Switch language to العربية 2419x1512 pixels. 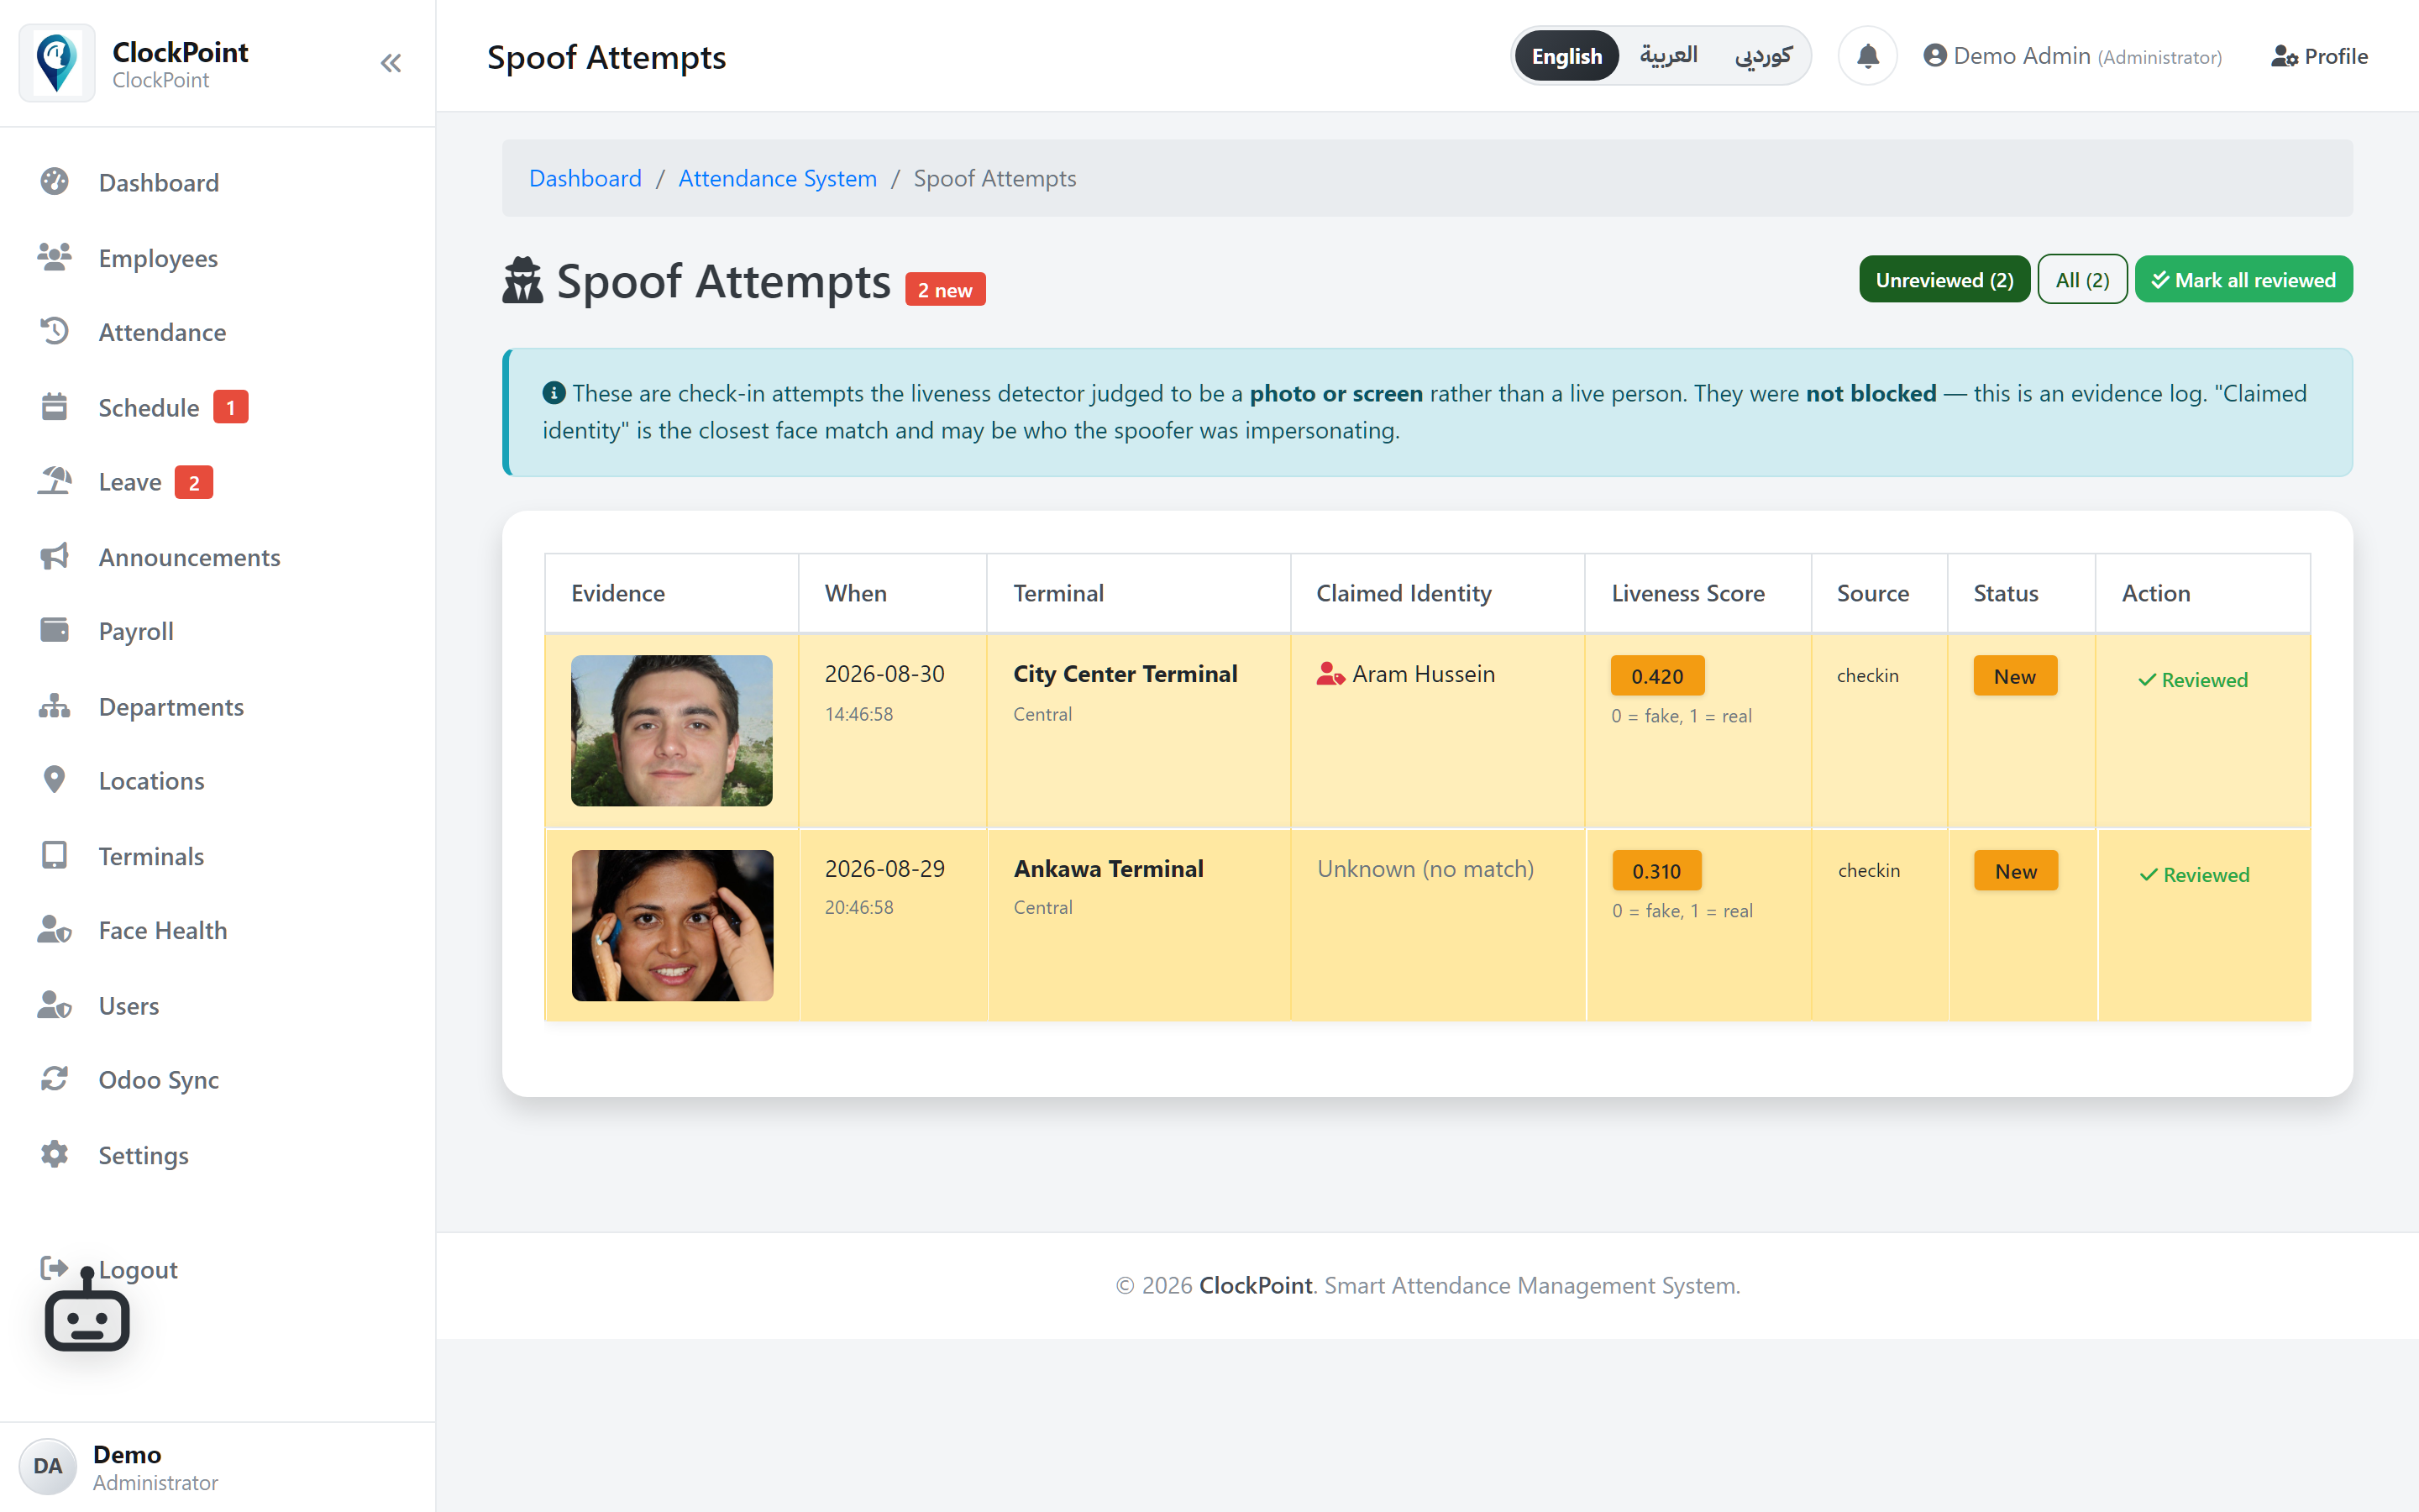tap(1668, 56)
